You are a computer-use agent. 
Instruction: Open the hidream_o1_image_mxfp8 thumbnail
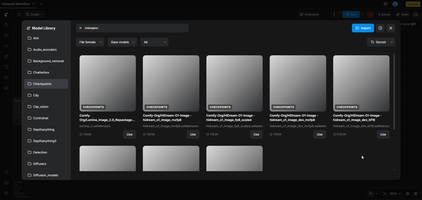(x=171, y=83)
